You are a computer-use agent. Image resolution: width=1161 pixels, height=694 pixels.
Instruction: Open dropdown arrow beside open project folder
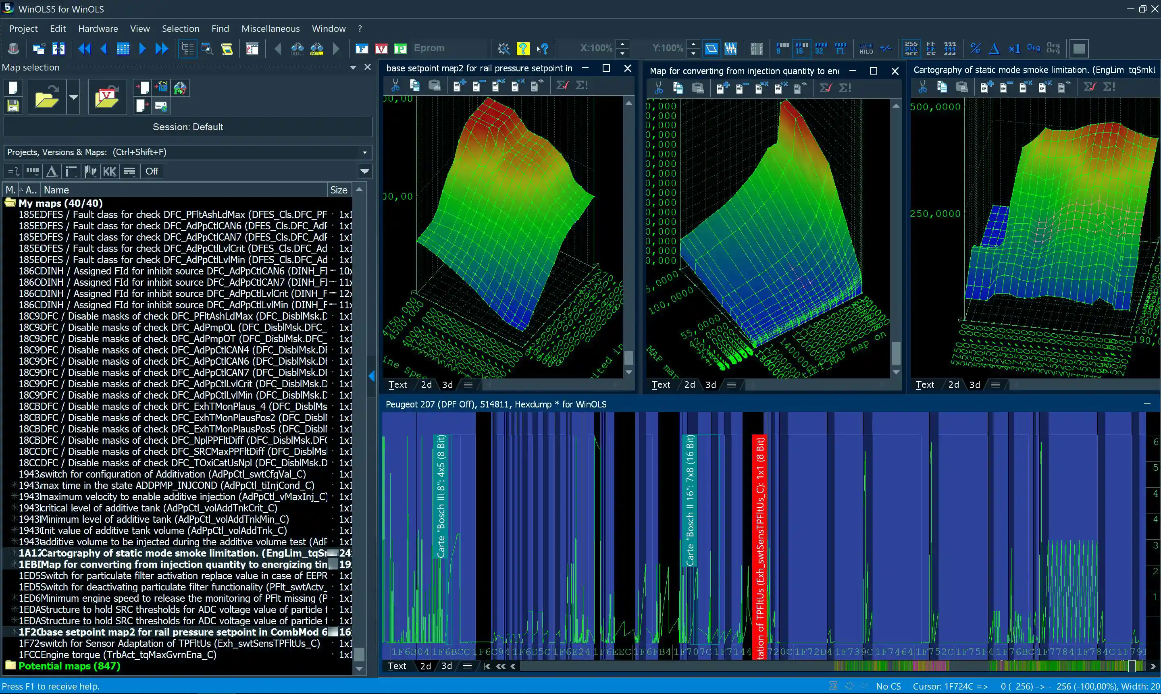tap(73, 97)
